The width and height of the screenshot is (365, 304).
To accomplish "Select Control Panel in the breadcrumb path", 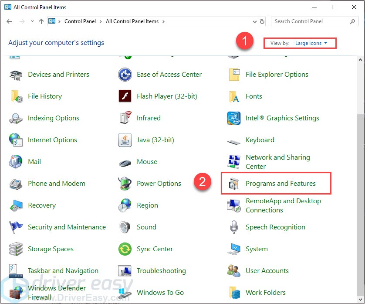I will (x=79, y=21).
